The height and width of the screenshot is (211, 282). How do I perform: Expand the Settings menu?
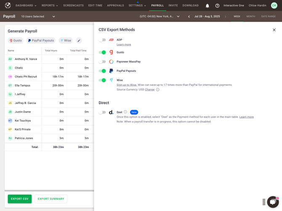coord(137,5)
